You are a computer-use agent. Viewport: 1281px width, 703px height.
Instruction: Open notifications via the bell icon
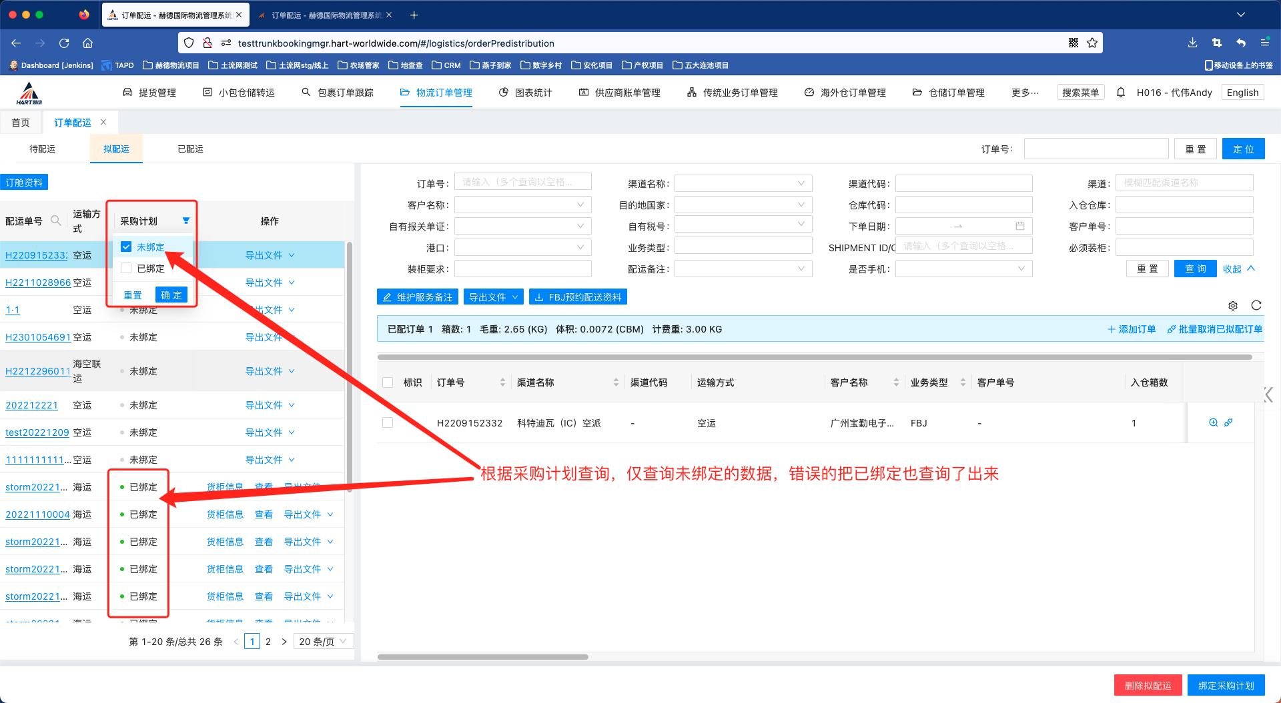1120,93
